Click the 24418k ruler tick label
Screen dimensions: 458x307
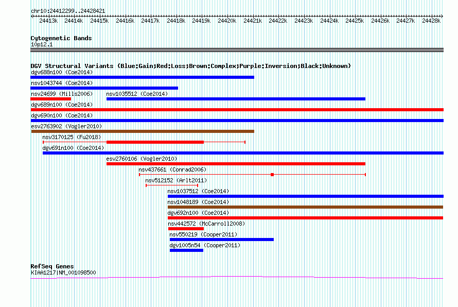click(176, 21)
